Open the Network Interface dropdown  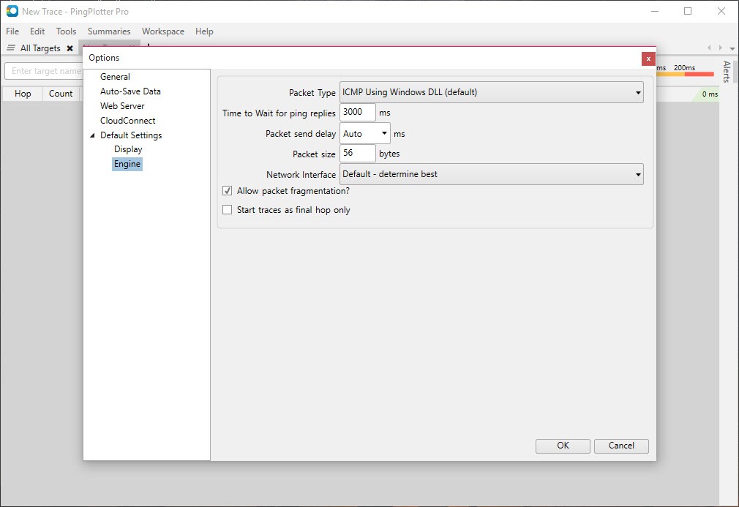point(491,174)
